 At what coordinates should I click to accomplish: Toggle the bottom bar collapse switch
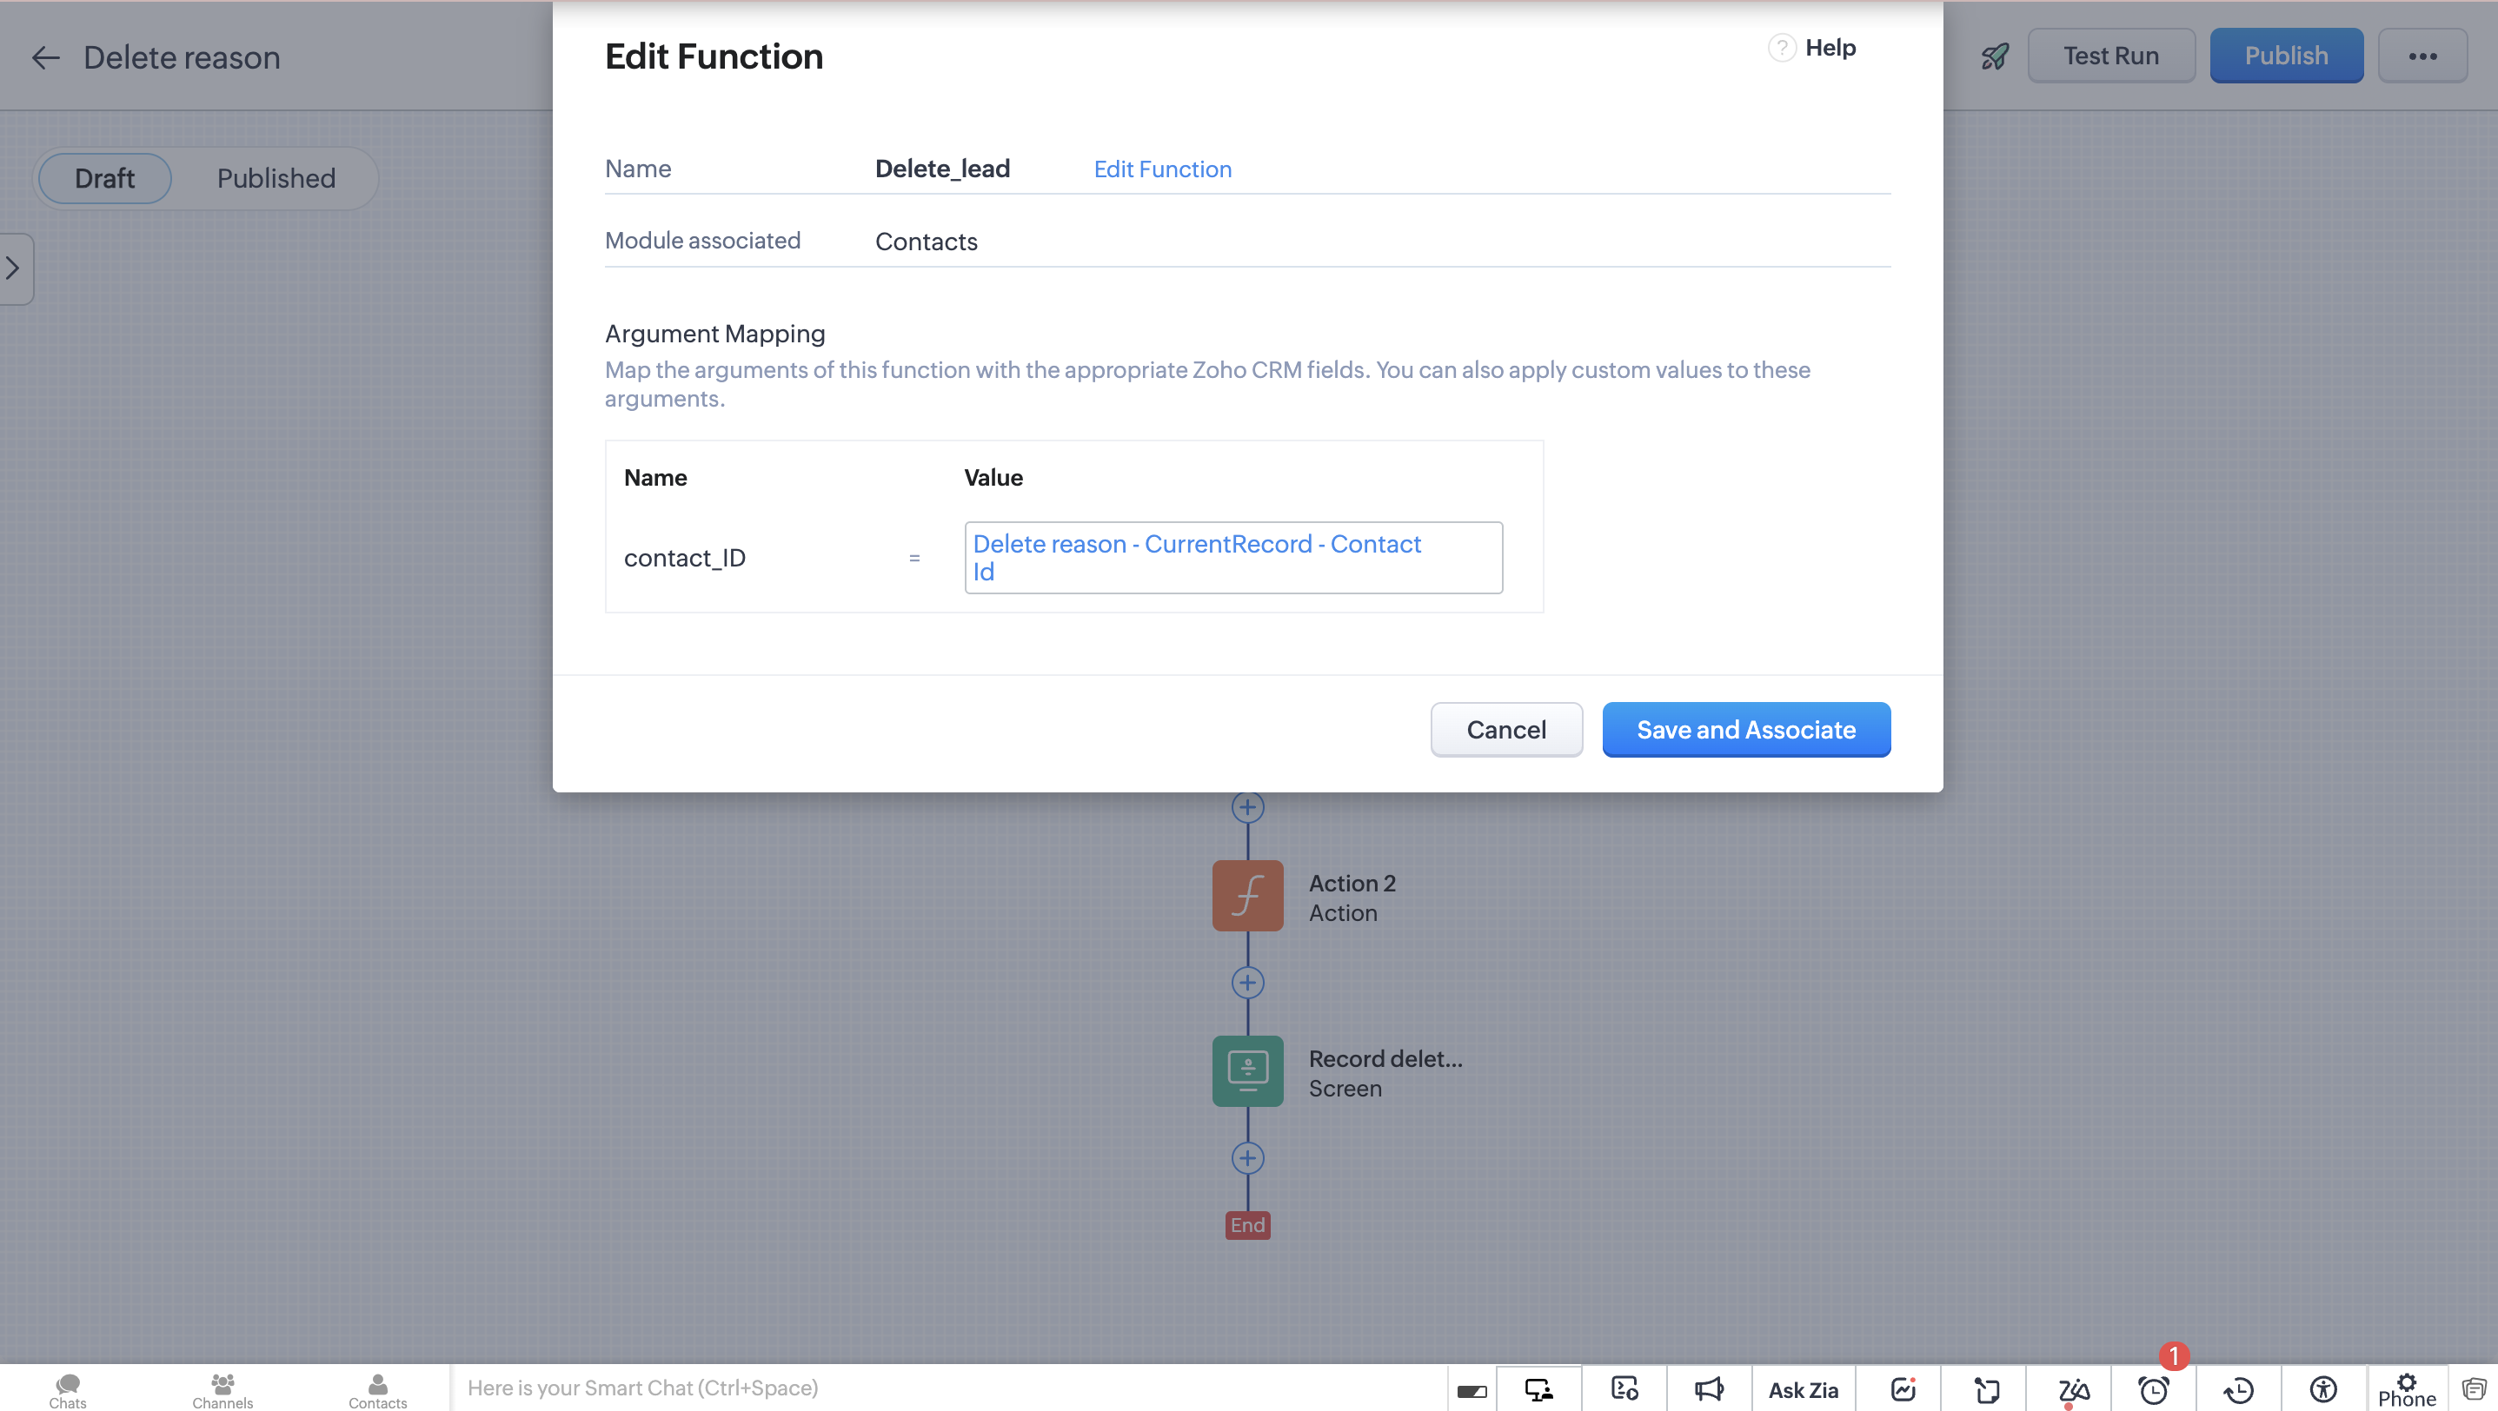(x=1471, y=1391)
